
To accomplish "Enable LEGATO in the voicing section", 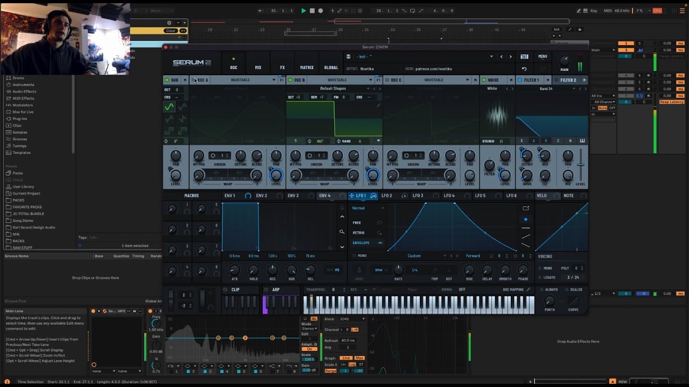I will click(540, 277).
